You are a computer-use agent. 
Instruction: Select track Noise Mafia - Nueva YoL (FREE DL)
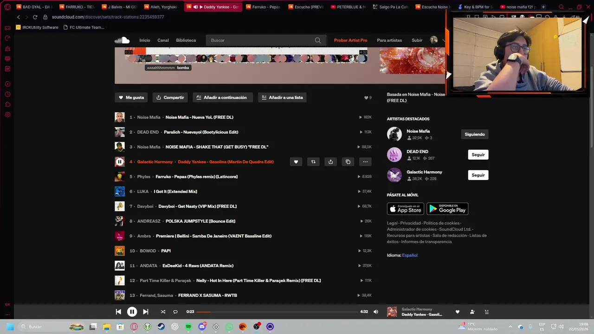coord(200,117)
